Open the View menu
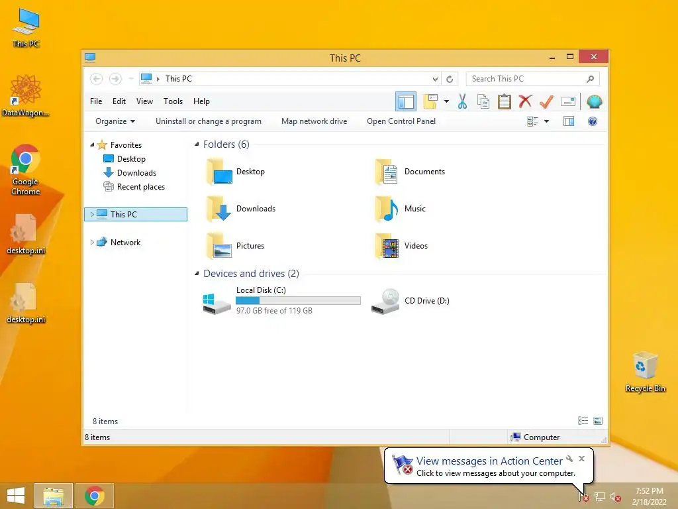The width and height of the screenshot is (678, 509). pos(144,101)
